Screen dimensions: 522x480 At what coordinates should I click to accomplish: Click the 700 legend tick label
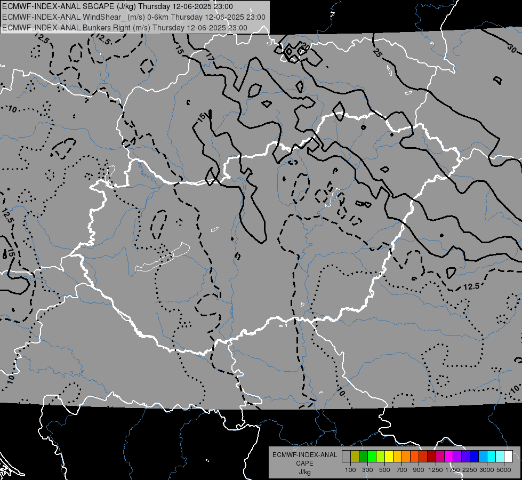(402, 470)
